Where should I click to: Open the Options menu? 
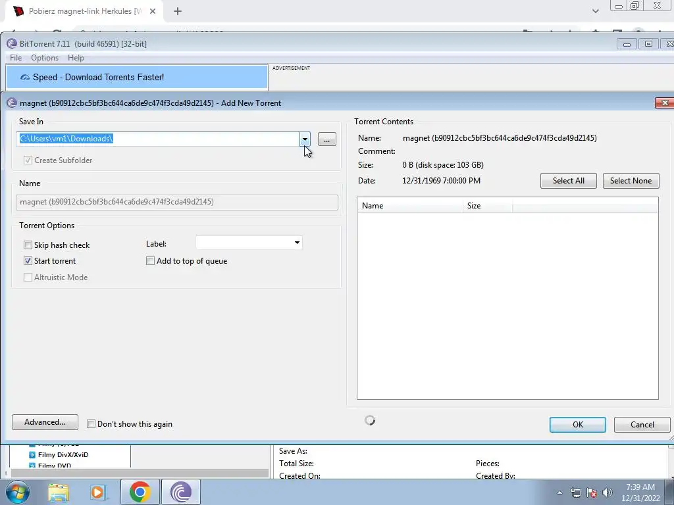pyautogui.click(x=45, y=58)
